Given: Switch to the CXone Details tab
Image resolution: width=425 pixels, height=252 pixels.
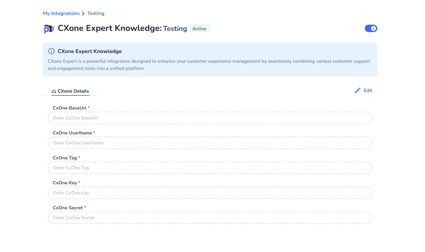Looking at the screenshot, I should pos(71,91).
